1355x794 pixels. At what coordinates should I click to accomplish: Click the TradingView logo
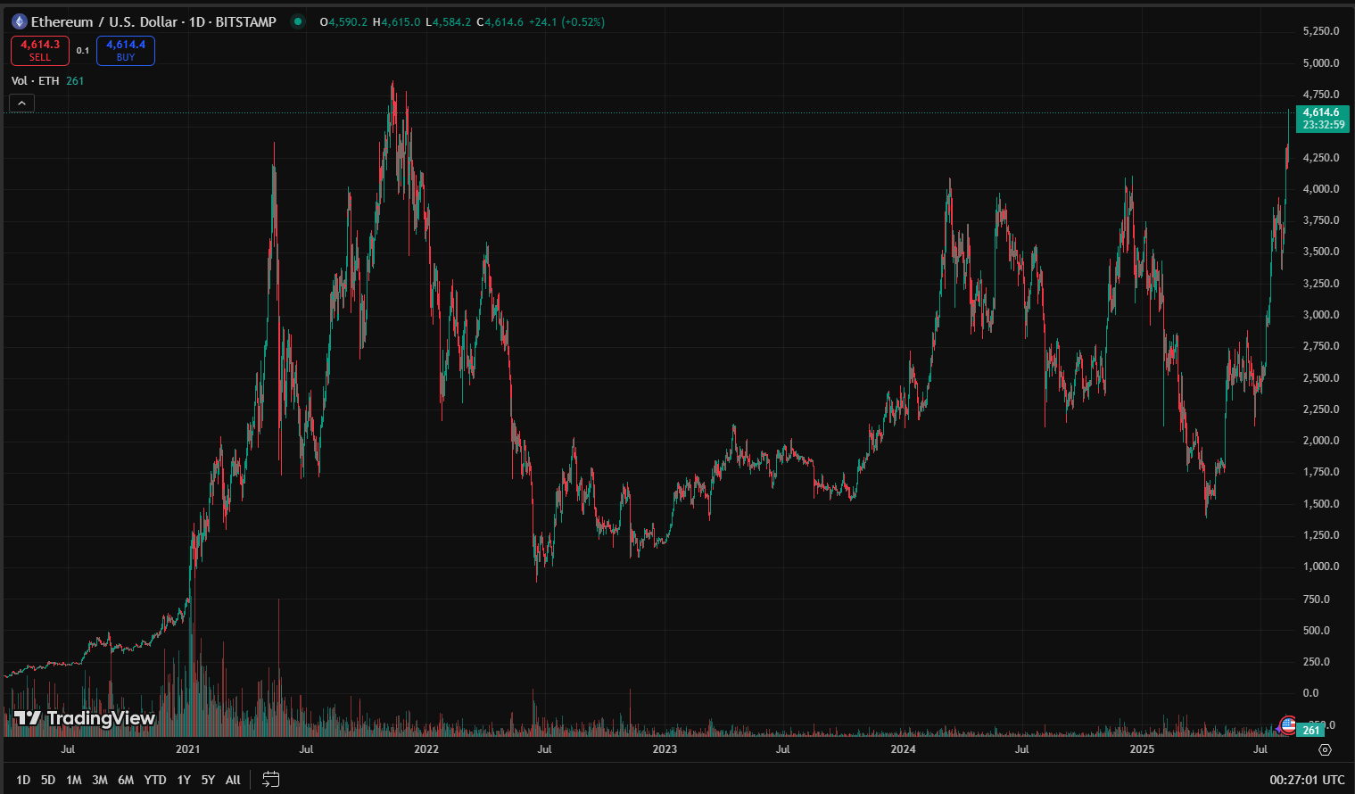(x=85, y=718)
